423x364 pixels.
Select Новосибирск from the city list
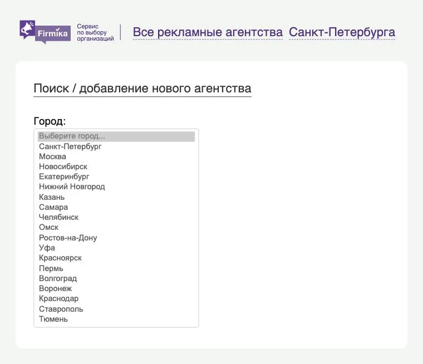[116, 167]
